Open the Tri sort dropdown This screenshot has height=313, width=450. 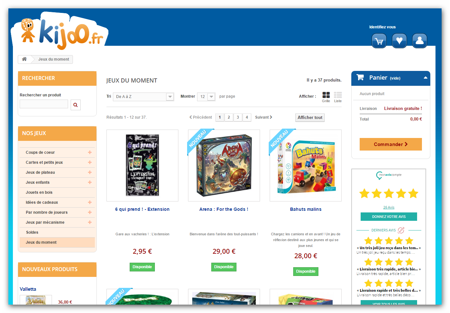click(x=144, y=97)
